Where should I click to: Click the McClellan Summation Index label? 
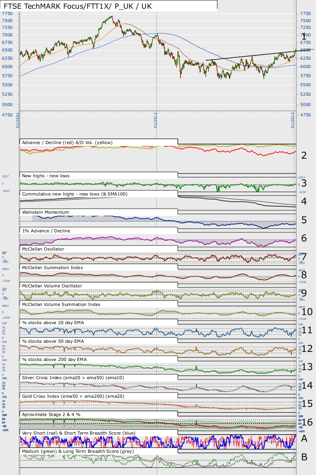[x=53, y=268]
